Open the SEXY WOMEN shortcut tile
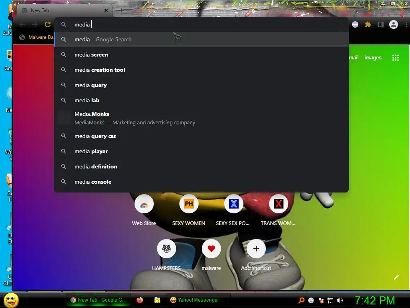This screenshot has width=410, height=308. (x=189, y=210)
